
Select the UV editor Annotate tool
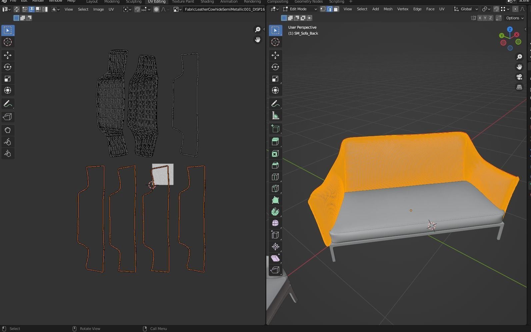click(x=8, y=104)
